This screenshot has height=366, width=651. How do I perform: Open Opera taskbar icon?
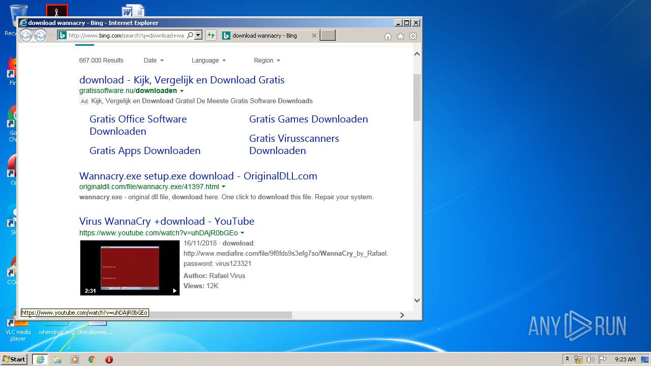pyautogui.click(x=109, y=359)
